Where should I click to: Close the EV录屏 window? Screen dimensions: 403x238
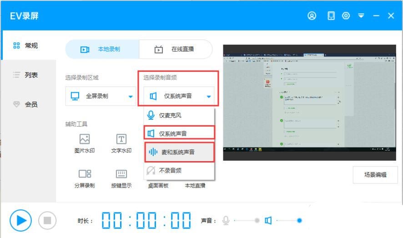391,15
